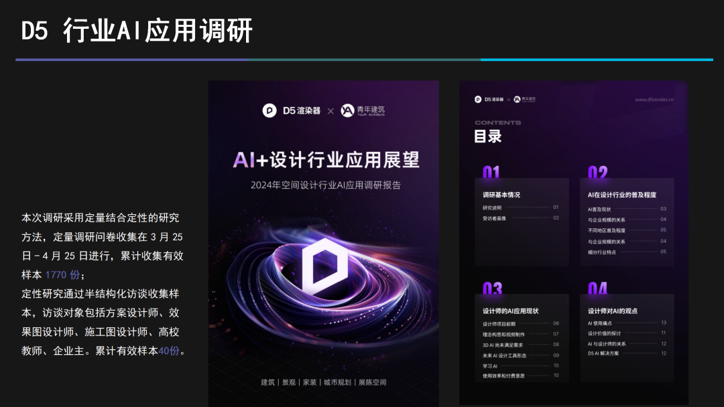Click the highlighted 40份 sample count

tap(169, 351)
